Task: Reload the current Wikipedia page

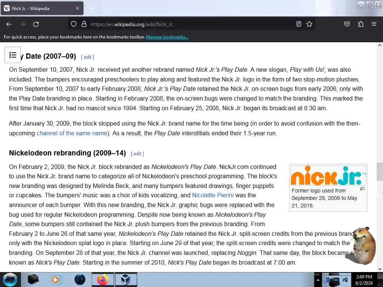Action: pos(36,24)
